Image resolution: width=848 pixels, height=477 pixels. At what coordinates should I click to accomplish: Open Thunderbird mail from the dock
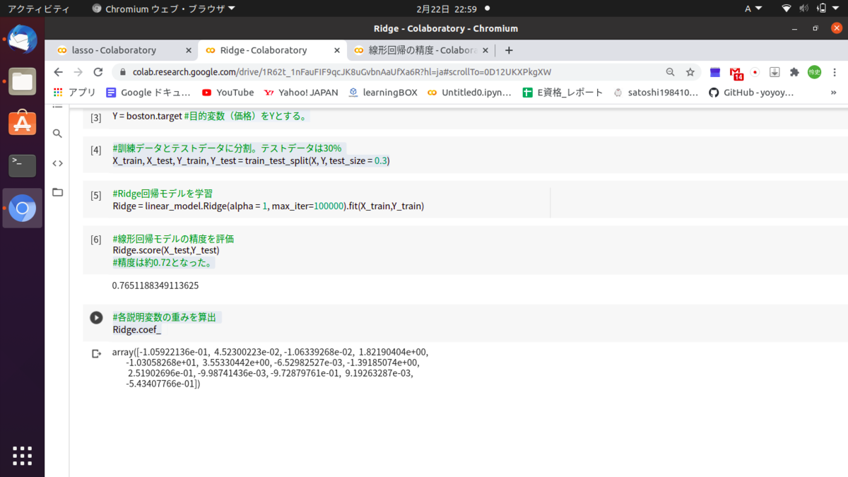(23, 40)
